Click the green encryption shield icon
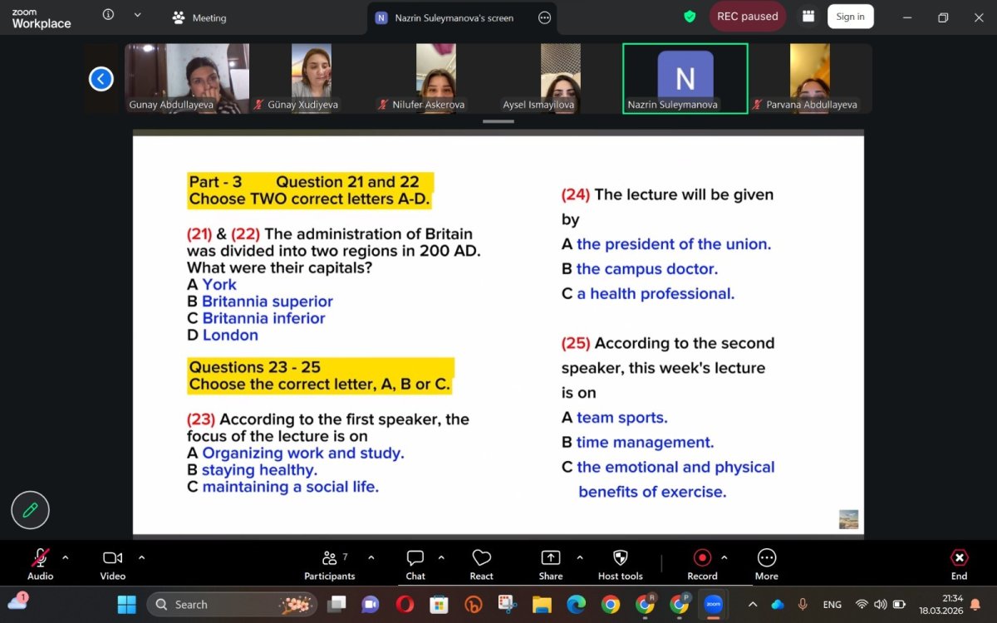Screen dimensions: 997x623 690,17
